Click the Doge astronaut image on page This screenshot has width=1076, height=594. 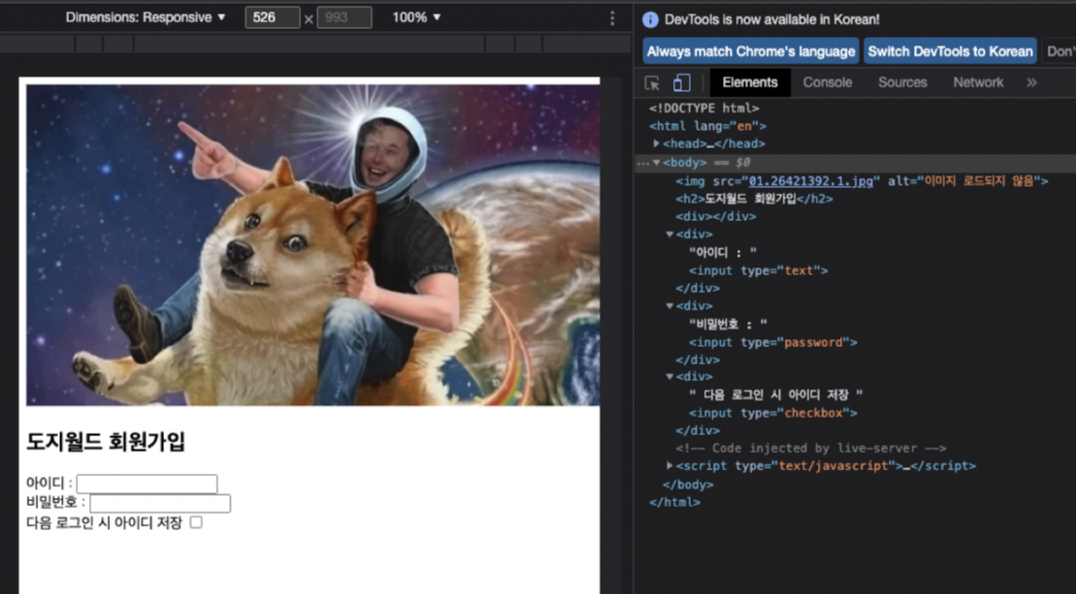point(313,244)
